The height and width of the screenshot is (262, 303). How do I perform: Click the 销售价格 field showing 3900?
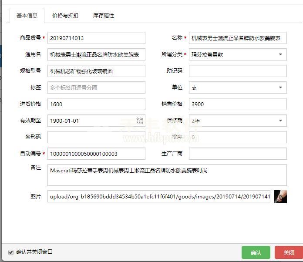238,104
